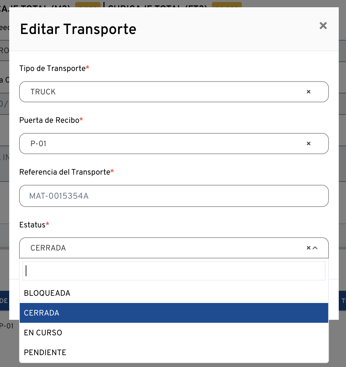This screenshot has height=367, width=346.
Task: Select BLOQUEADA from the status list
Action: click(47, 293)
